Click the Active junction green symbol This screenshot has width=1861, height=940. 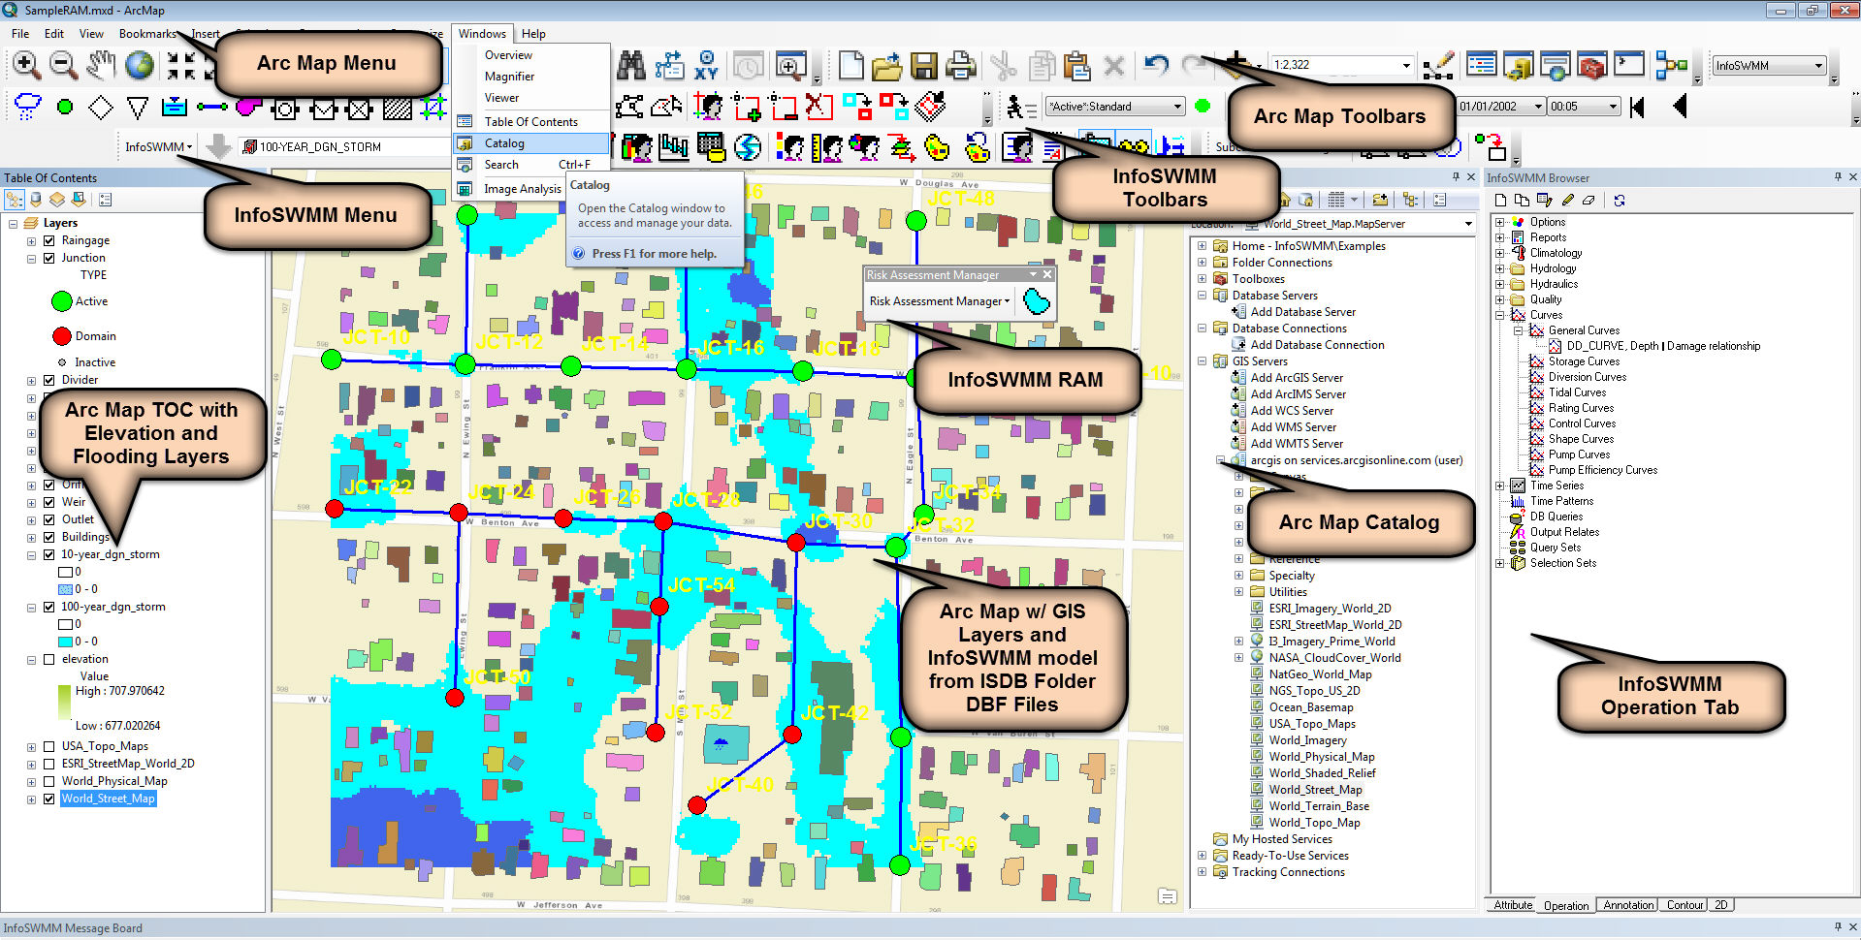62,301
